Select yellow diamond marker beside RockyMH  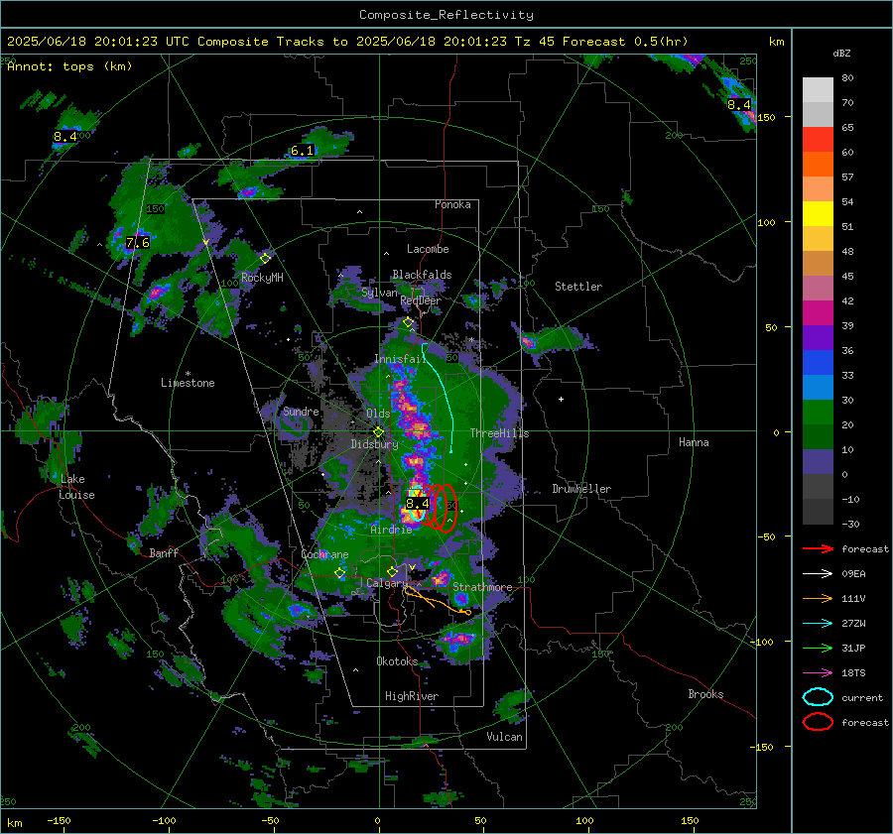click(265, 259)
